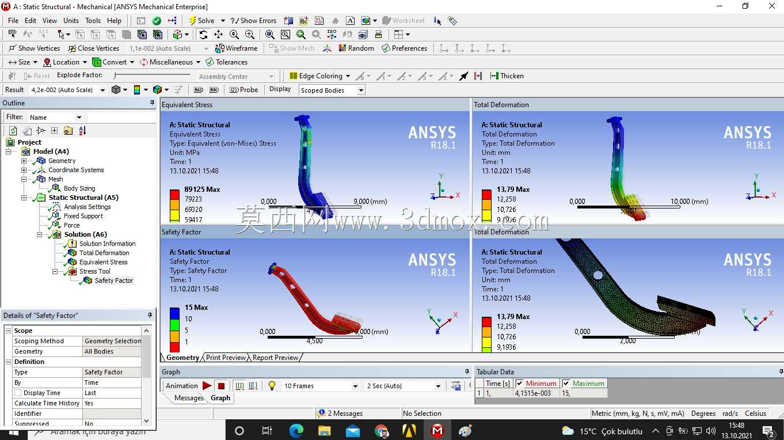Open the Convert menu button

[x=113, y=62]
